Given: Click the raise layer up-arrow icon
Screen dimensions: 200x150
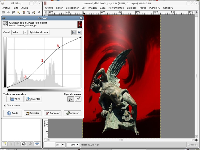Looking at the screenshot, I should tap(11, 144).
